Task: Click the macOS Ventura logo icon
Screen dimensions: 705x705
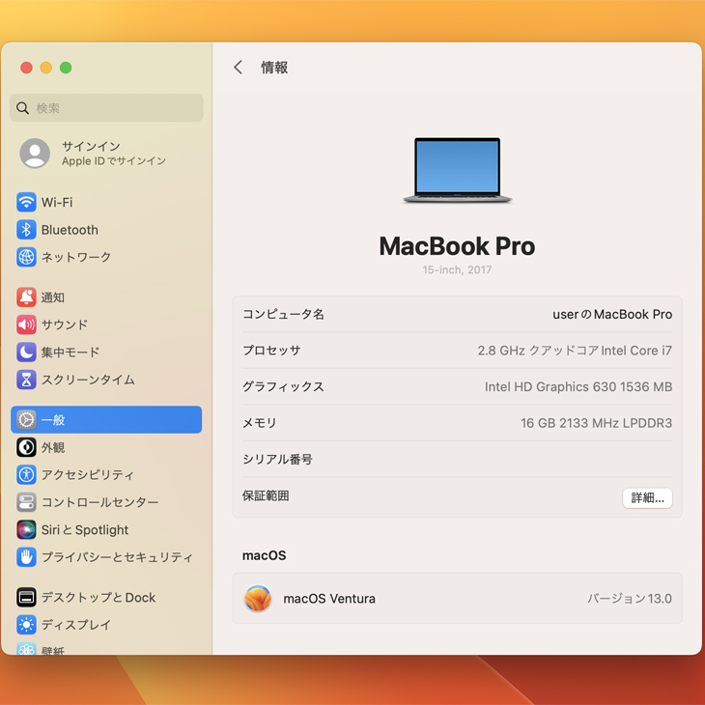Action: tap(258, 599)
